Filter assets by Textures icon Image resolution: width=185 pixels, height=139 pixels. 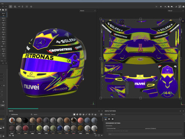coord(92,114)
